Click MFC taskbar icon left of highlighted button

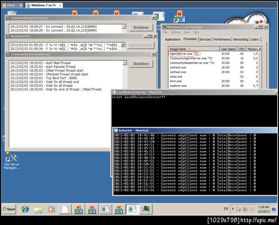tap(119, 209)
